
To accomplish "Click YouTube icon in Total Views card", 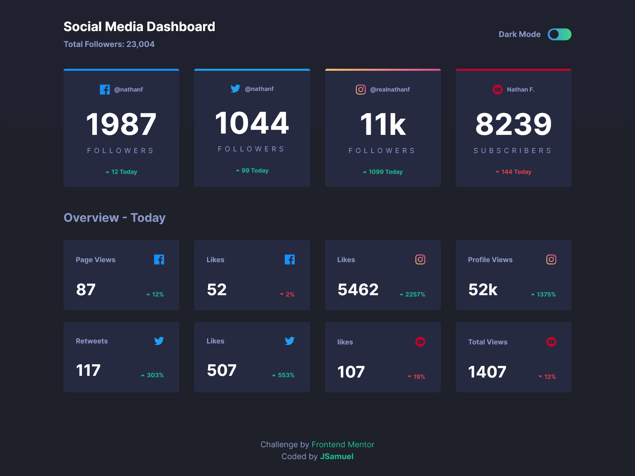I will (551, 342).
